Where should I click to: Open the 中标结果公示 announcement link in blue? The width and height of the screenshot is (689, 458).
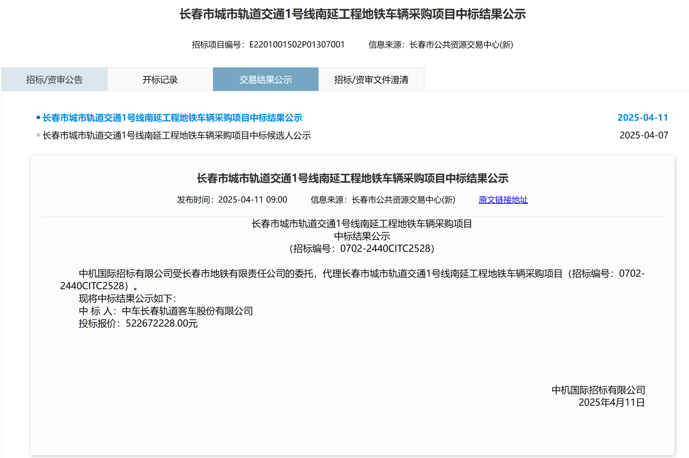(173, 118)
